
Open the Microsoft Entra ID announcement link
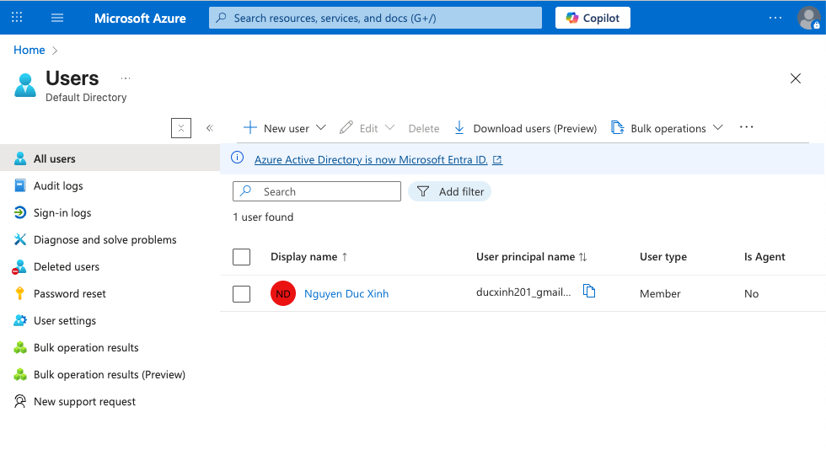(x=371, y=159)
